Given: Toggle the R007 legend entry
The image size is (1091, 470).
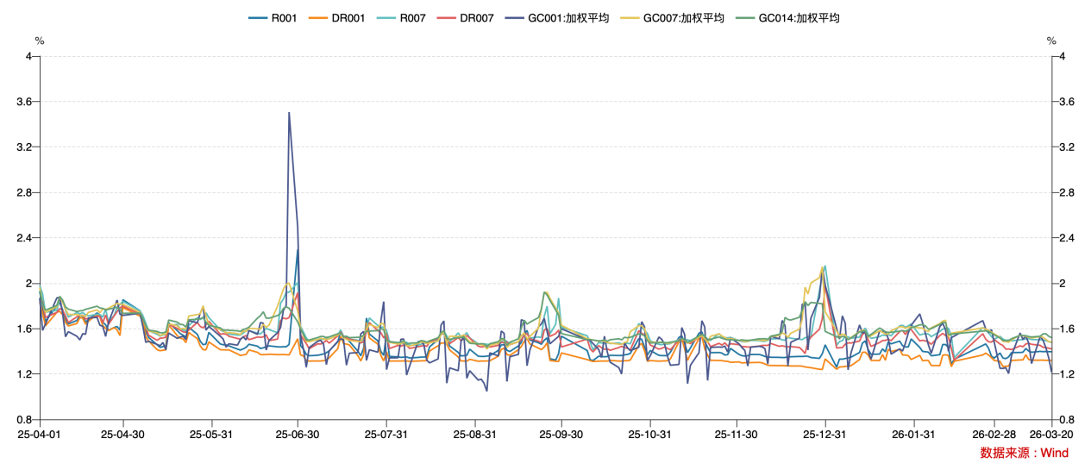Looking at the screenshot, I should 412,17.
